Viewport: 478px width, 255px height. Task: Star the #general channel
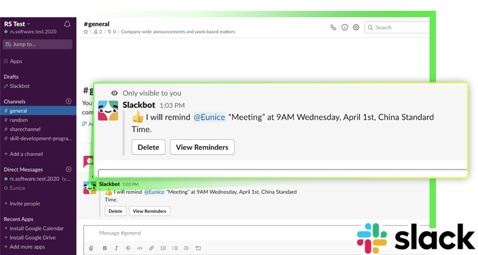pyautogui.click(x=87, y=31)
